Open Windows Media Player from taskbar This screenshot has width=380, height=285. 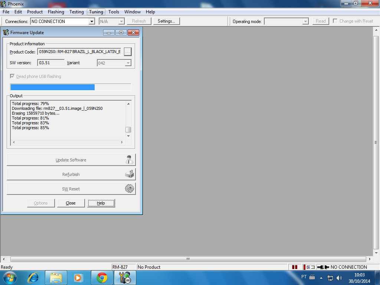(x=79, y=278)
